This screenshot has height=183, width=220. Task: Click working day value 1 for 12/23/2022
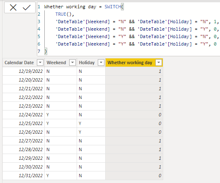click(x=134, y=106)
